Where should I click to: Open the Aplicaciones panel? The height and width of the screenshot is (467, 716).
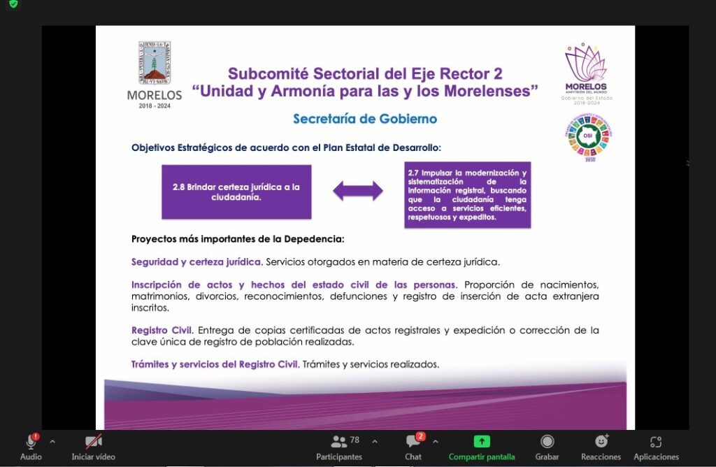[655, 442]
